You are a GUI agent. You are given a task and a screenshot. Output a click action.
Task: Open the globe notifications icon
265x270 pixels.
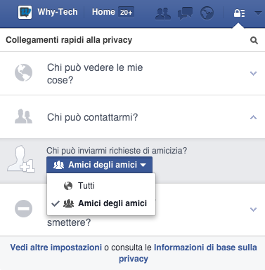click(x=207, y=13)
